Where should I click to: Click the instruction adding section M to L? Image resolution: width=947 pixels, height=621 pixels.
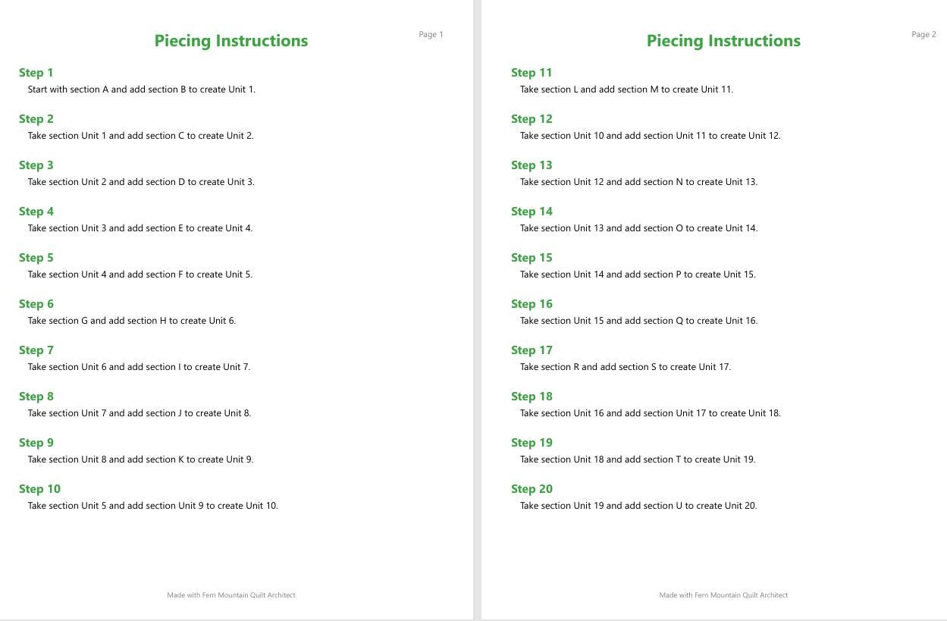[626, 89]
